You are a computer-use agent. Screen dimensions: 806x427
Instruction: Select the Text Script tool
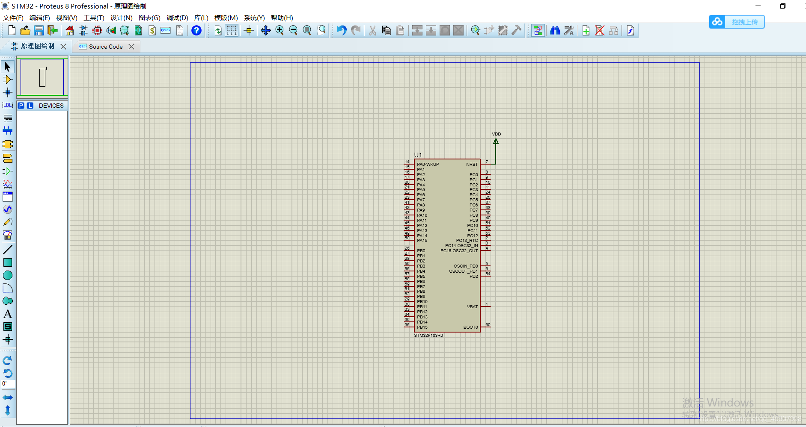pos(8,118)
